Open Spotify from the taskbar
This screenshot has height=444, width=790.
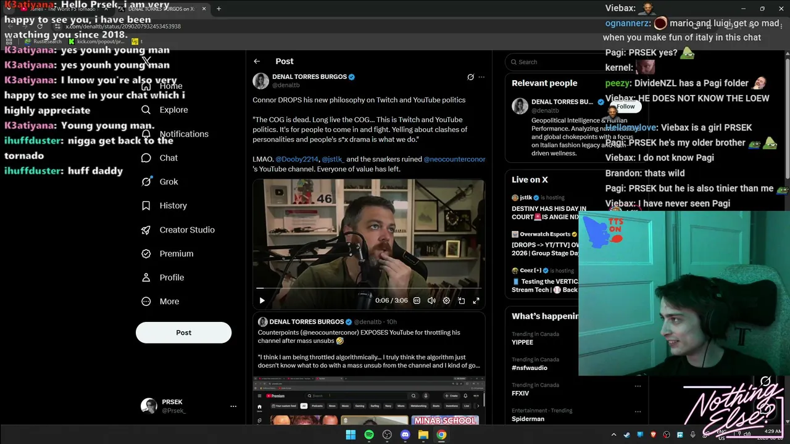[x=369, y=435]
